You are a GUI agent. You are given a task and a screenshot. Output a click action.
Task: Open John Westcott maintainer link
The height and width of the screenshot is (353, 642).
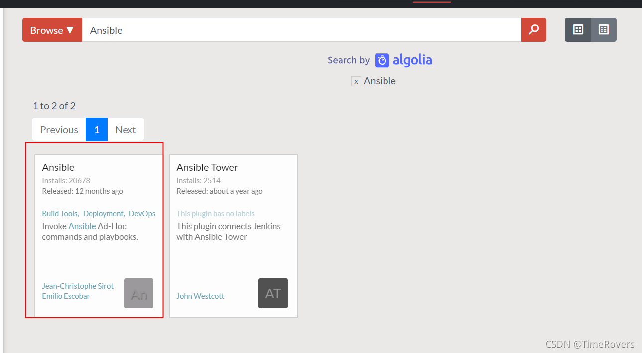pyautogui.click(x=200, y=296)
